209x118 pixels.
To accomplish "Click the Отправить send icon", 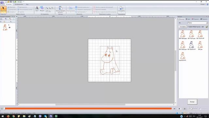I will [x=121, y=9].
